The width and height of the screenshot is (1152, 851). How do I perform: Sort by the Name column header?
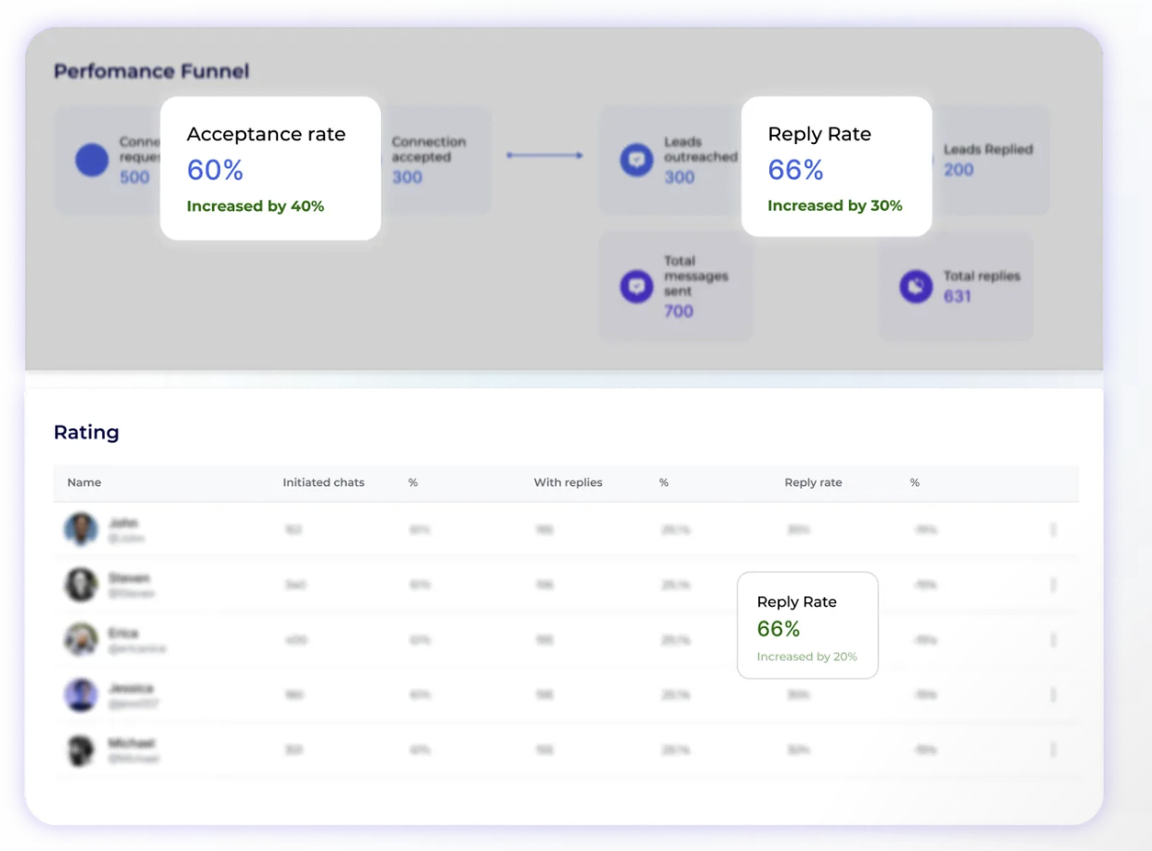[85, 483]
